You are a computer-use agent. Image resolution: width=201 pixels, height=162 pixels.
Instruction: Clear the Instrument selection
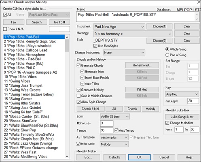[187, 26]
